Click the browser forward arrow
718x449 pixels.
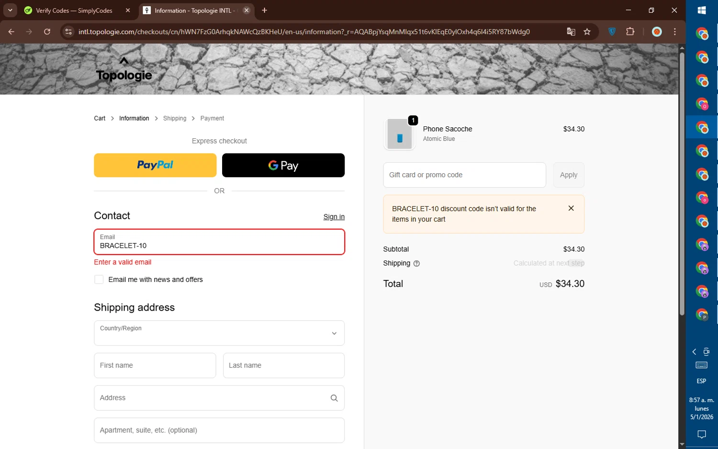point(29,32)
